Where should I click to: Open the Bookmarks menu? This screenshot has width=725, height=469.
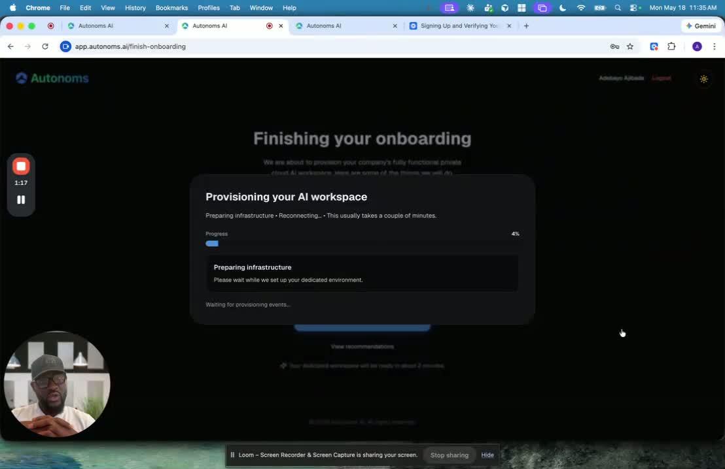click(171, 8)
